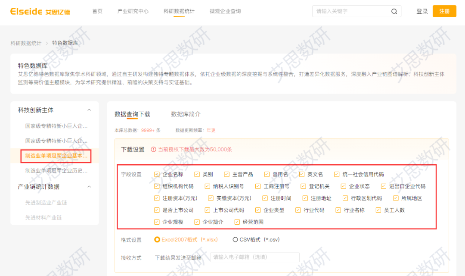Uncheck the 英文名 field checkbox
The height and width of the screenshot is (276, 465).
302,174
